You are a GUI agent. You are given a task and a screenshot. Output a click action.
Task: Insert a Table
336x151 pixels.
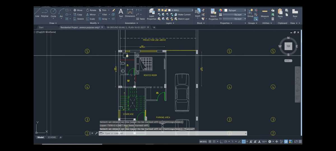141,19
